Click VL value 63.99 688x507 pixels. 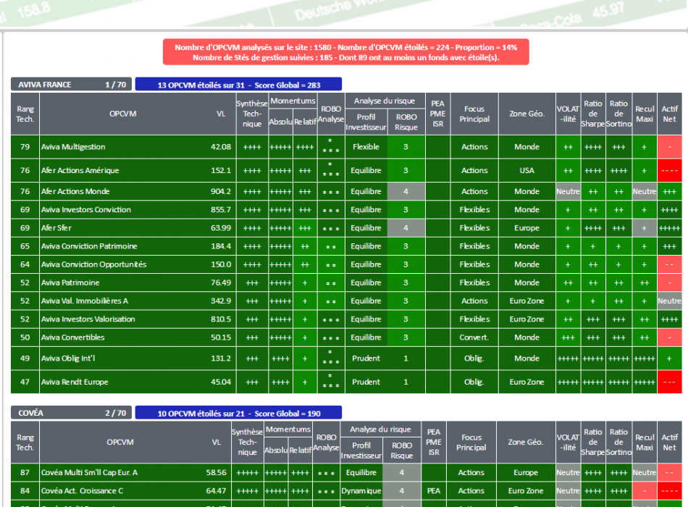click(221, 228)
